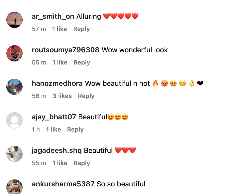Image resolution: width=229 pixels, height=194 pixels.
Task: View the 1 like on routsoumya796308's comment
Action: [60, 62]
